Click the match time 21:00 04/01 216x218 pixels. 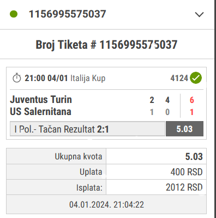pos(46,78)
